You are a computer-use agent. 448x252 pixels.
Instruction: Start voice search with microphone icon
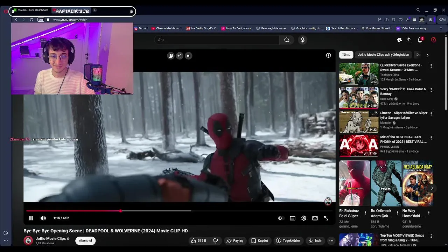coord(303,40)
